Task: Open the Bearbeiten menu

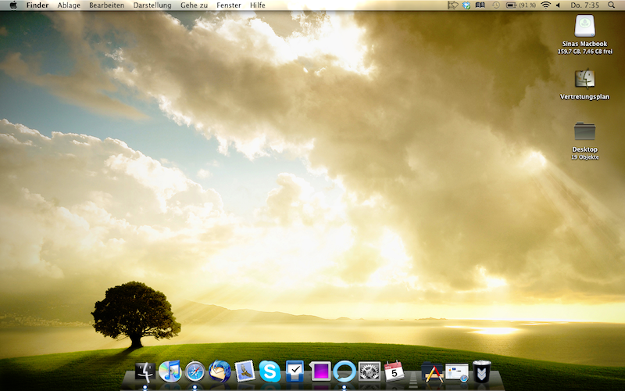Action: click(x=106, y=5)
